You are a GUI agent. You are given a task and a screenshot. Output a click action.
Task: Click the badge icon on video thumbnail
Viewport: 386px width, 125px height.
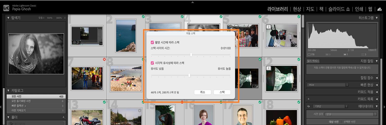pyautogui.click(x=101, y=44)
